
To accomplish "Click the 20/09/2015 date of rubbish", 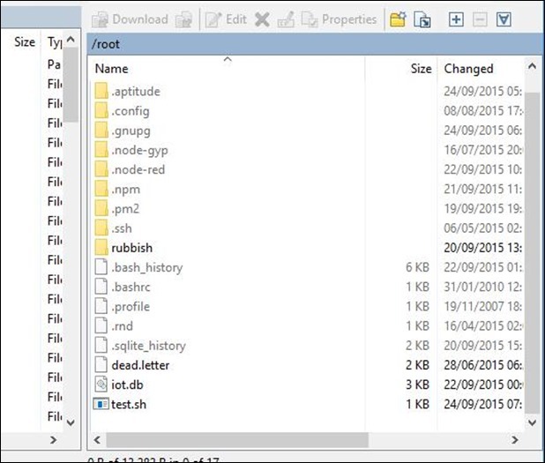I will pos(482,248).
